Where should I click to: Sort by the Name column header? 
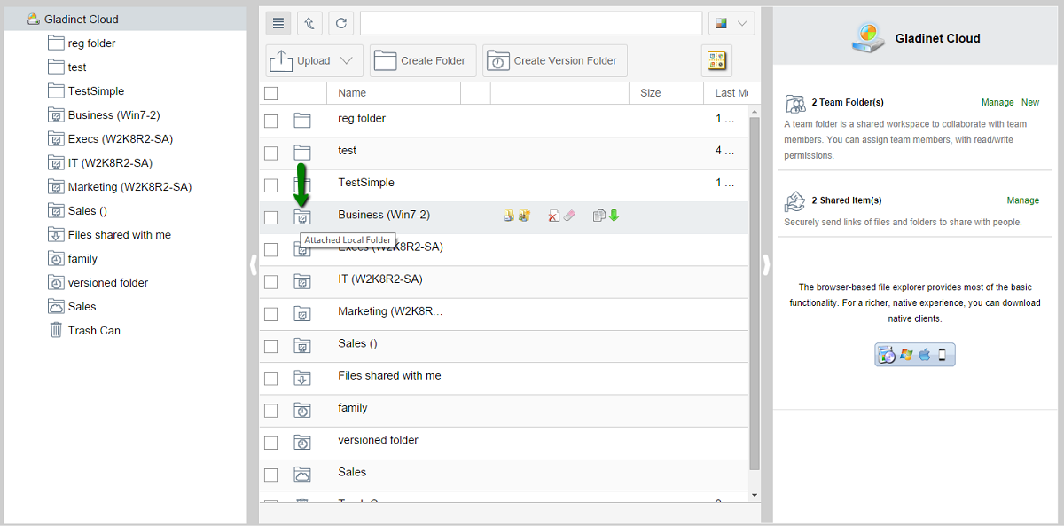pyautogui.click(x=394, y=92)
